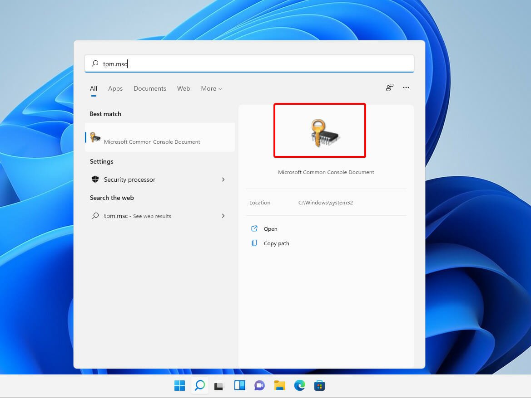
Task: Switch to the Apps search tab
Action: click(x=115, y=88)
